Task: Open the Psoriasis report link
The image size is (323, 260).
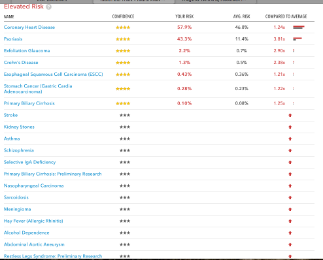Action: [13, 39]
